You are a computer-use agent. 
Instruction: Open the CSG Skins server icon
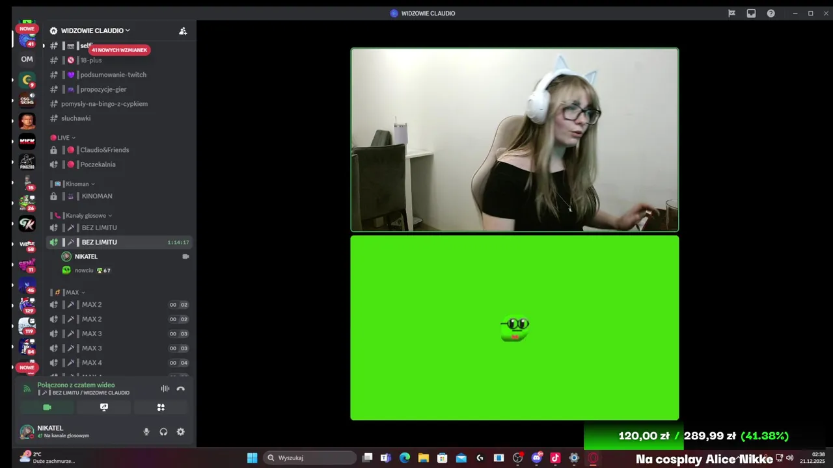click(x=27, y=100)
